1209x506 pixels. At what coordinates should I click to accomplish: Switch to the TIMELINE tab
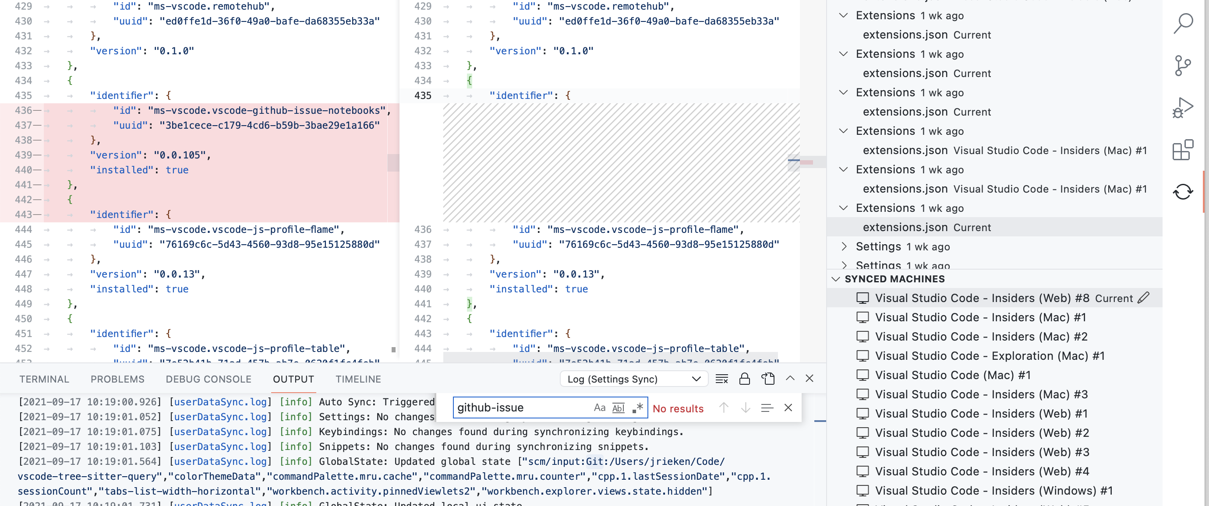pos(358,379)
